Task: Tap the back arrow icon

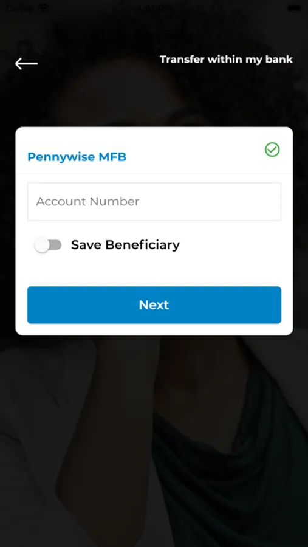Action: [x=27, y=63]
